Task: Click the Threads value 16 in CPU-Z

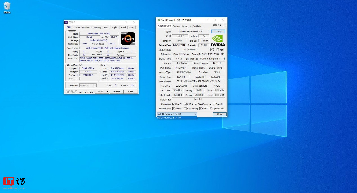Action: point(133,85)
